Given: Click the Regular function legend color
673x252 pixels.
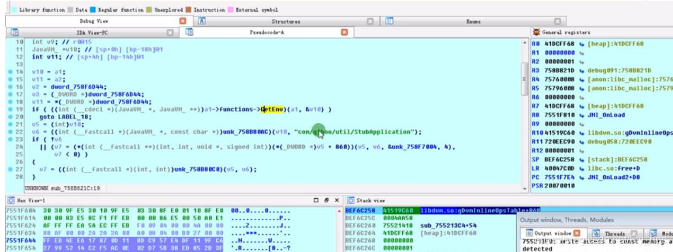Looking at the screenshot, I should coord(93,9).
